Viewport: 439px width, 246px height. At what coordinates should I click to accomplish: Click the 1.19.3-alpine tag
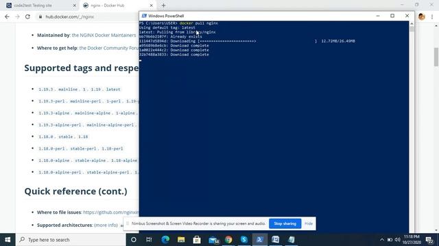point(54,113)
